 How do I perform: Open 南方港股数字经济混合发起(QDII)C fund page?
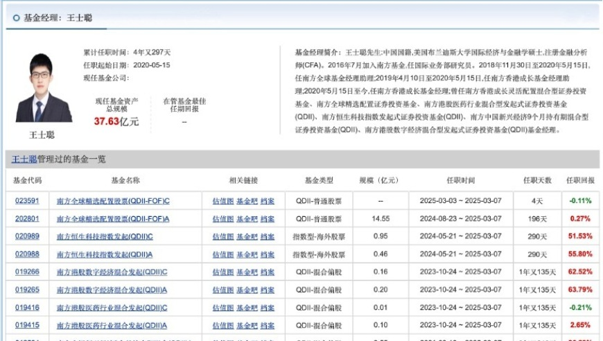click(112, 272)
